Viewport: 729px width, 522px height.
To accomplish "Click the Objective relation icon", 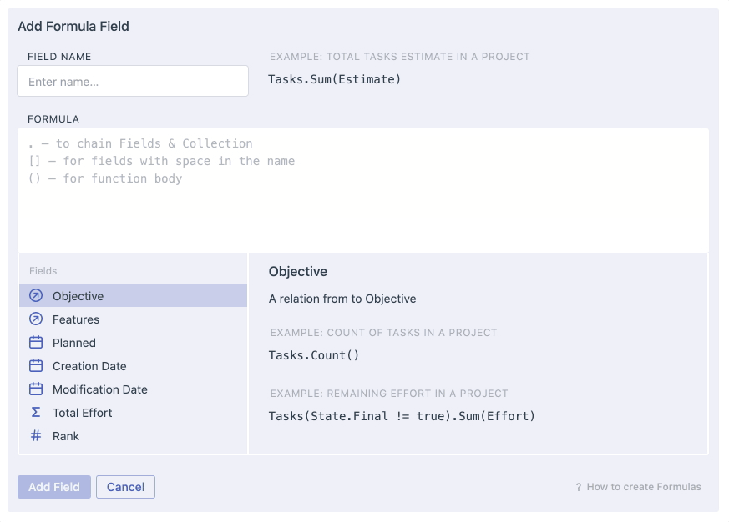I will pos(36,295).
